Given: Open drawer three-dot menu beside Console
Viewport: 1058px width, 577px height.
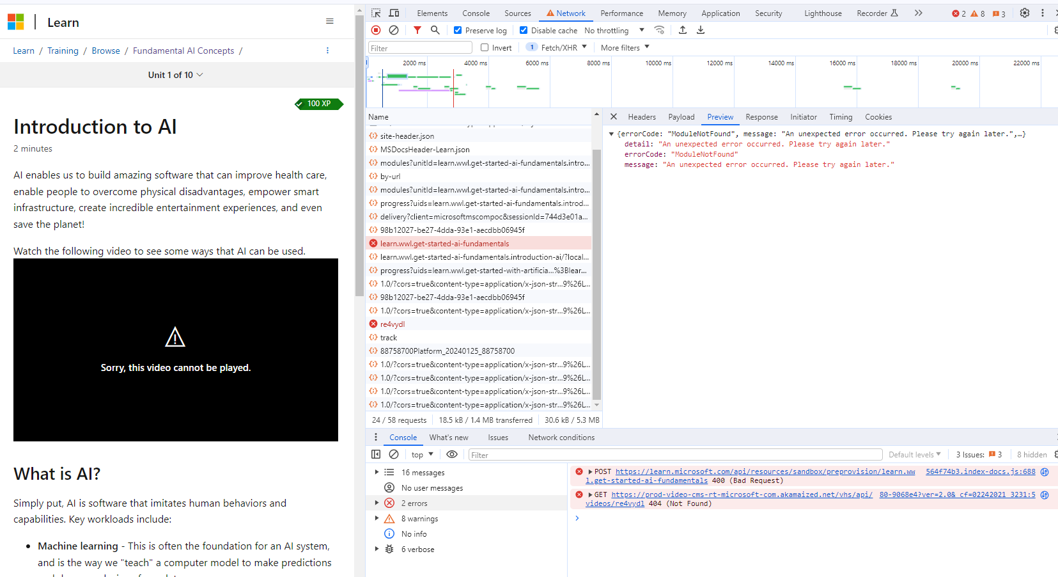Looking at the screenshot, I should pos(376,437).
